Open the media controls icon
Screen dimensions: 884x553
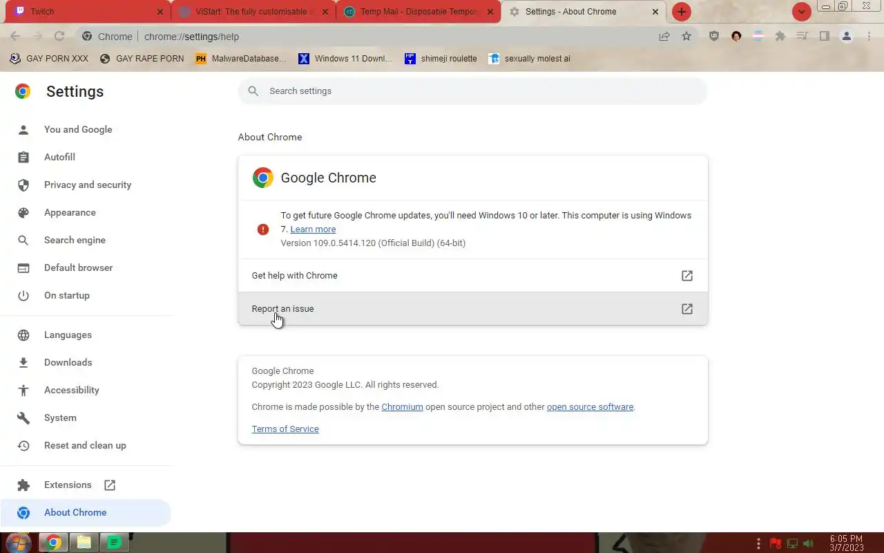click(803, 37)
